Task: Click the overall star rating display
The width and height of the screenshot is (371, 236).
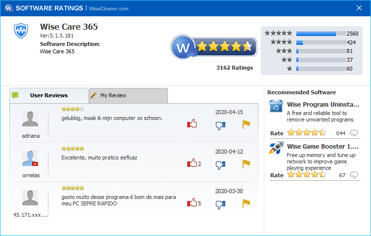Action: pos(225,46)
